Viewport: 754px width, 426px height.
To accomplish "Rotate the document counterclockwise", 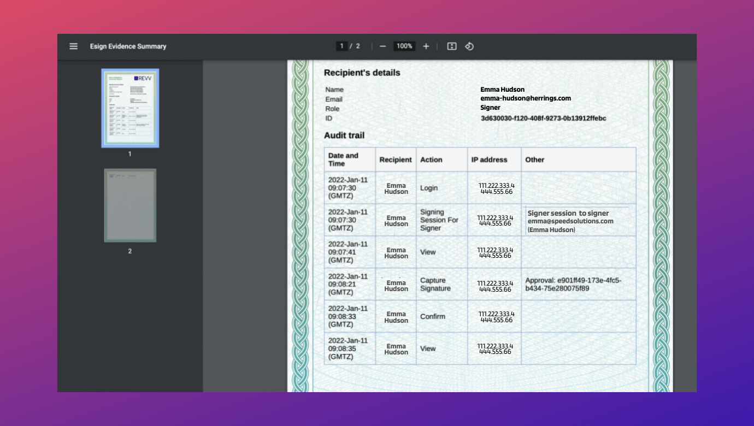I will click(469, 46).
